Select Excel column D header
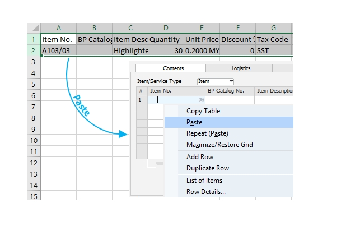The image size is (346, 226). pos(166,28)
